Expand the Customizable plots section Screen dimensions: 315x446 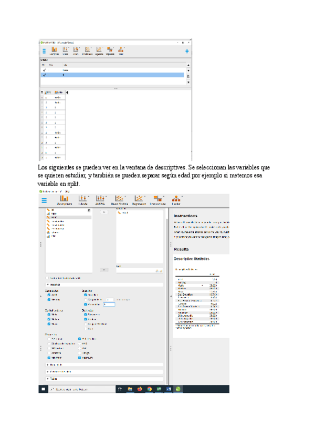(104, 371)
